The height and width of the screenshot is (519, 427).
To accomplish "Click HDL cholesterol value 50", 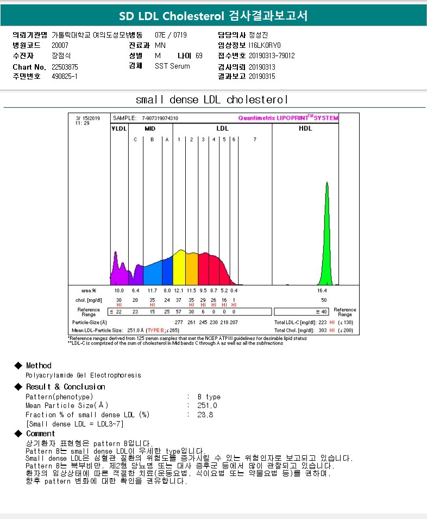I will point(324,300).
